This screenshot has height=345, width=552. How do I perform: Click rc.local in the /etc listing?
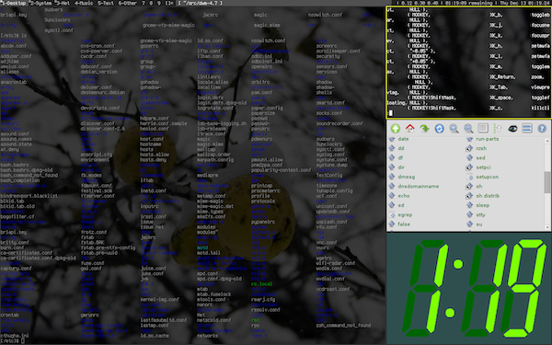pos(261,283)
